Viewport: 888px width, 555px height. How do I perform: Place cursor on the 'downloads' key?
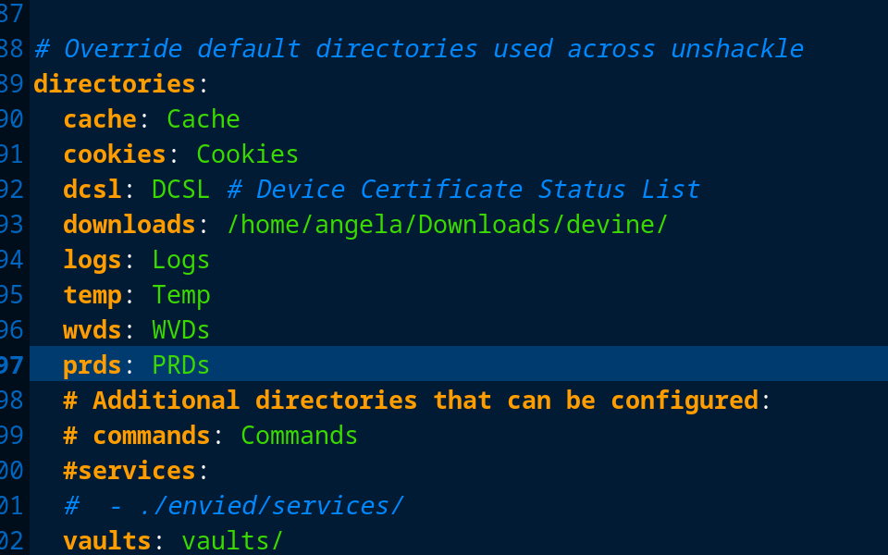click(129, 225)
